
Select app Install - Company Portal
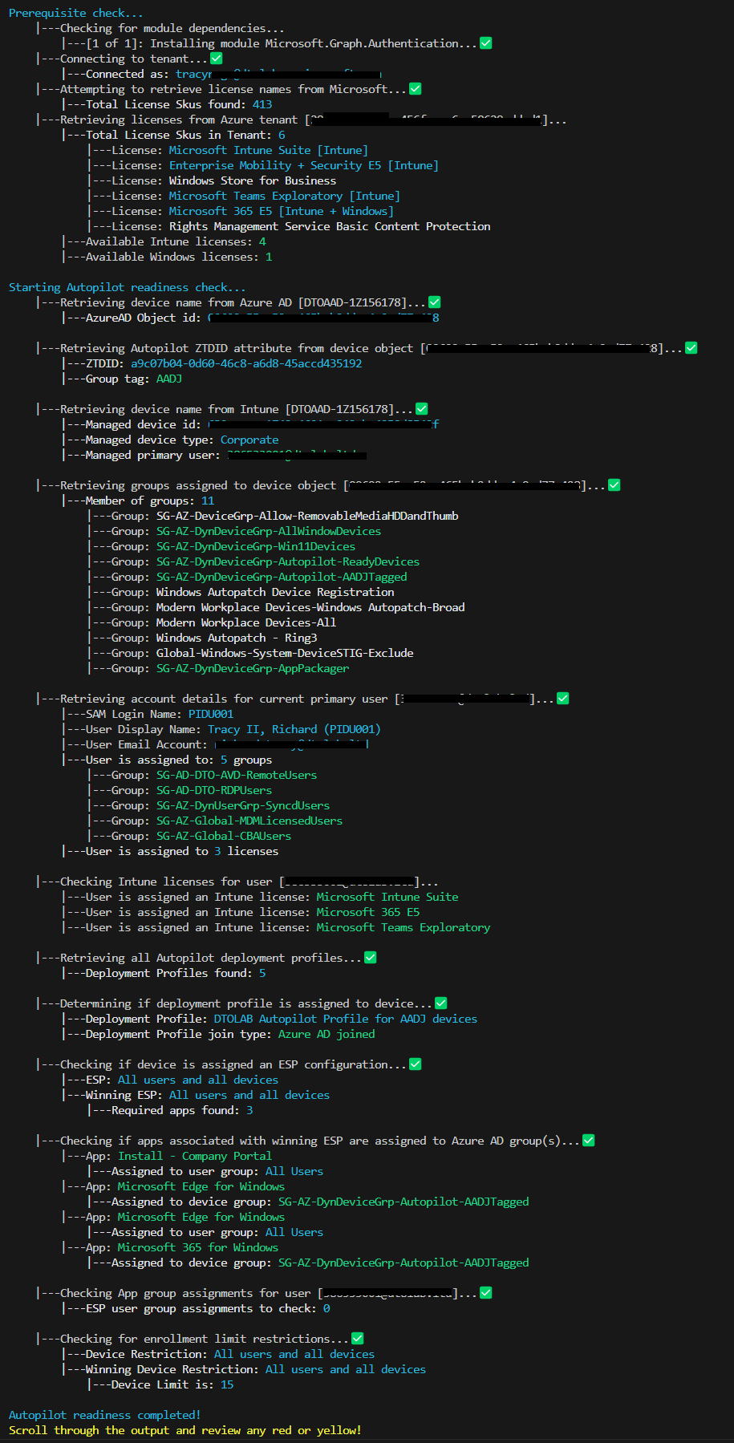point(195,1156)
